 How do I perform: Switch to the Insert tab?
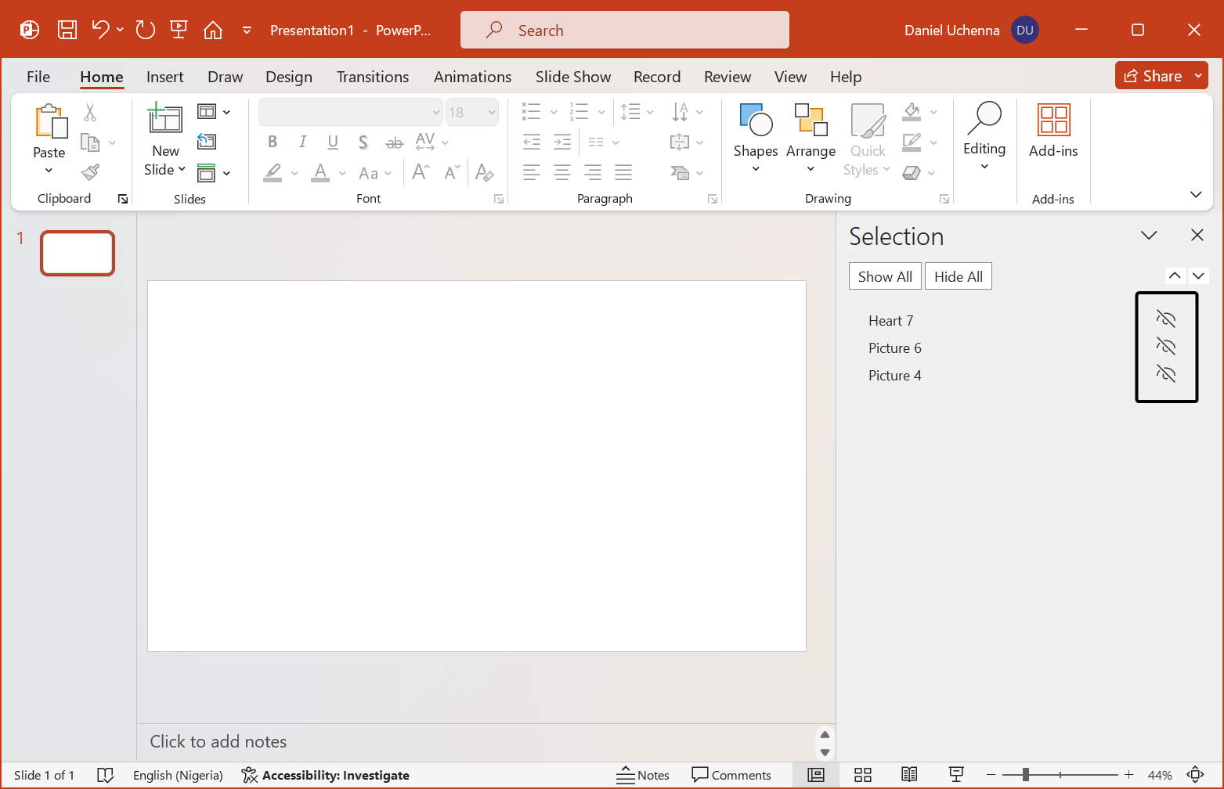click(x=164, y=77)
